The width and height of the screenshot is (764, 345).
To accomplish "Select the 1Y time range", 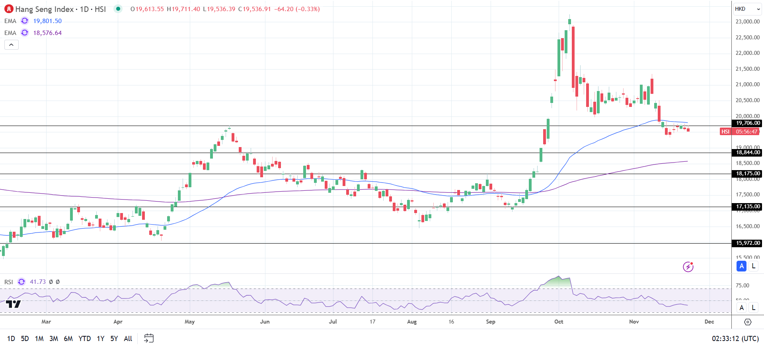I will tap(101, 339).
